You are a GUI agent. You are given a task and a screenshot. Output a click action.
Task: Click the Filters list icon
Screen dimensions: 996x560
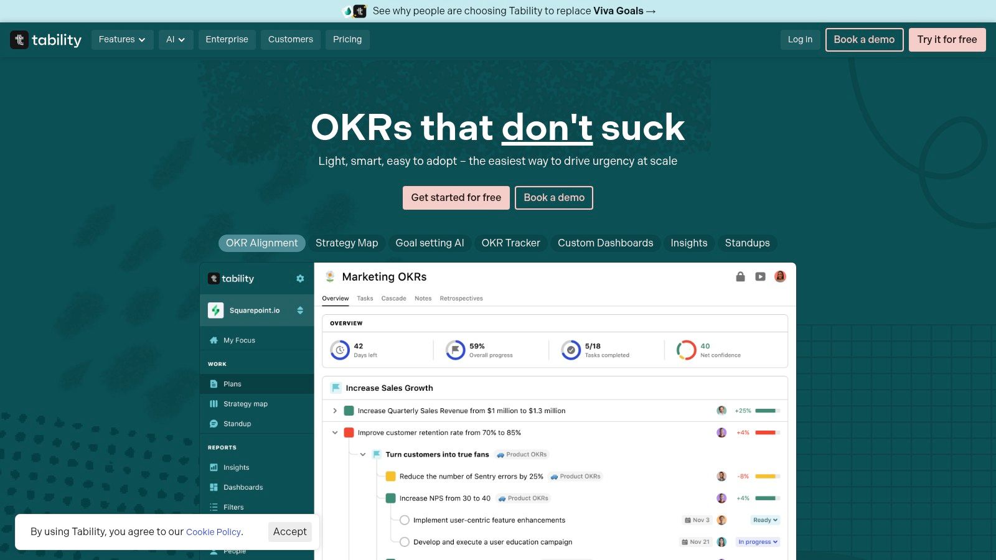[x=214, y=507]
